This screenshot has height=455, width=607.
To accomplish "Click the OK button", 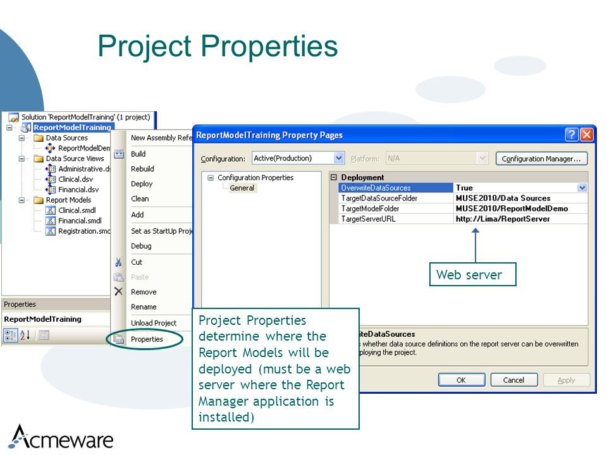I will (462, 380).
